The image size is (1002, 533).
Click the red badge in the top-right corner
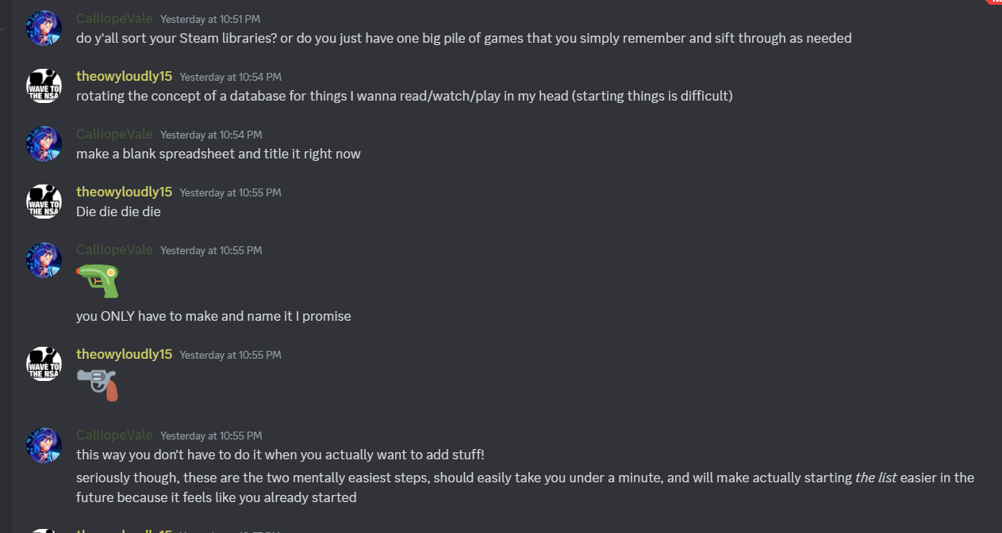994,2
